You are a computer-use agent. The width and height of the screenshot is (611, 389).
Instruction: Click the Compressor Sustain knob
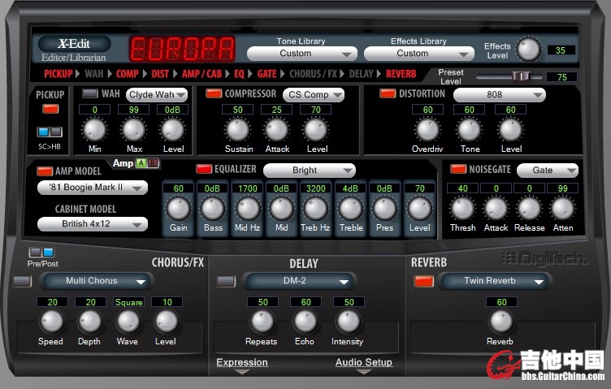237,130
